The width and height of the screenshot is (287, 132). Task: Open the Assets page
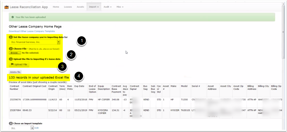[80, 7]
